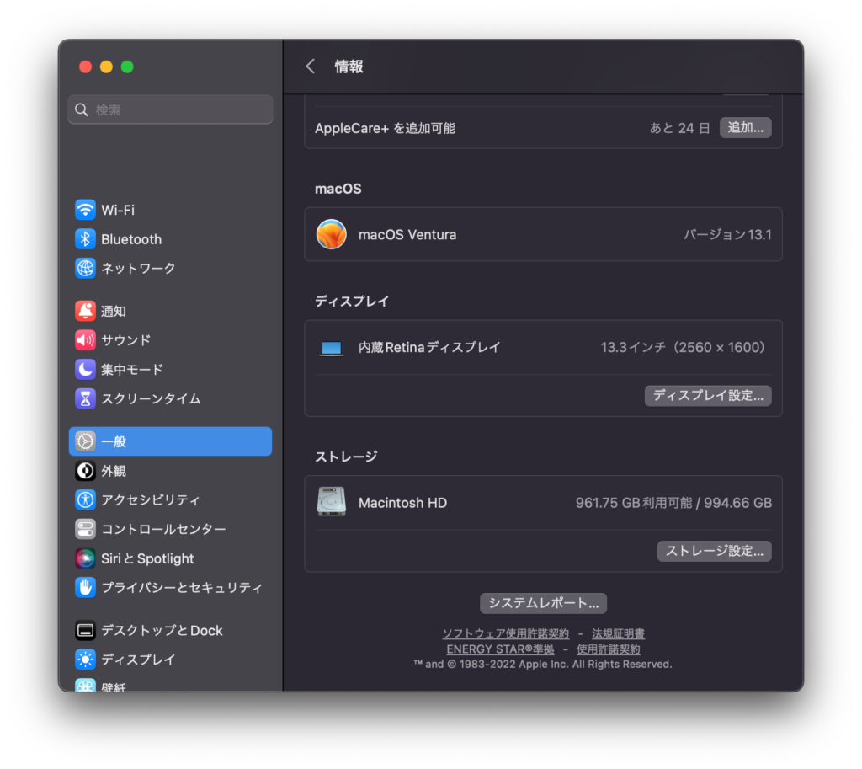This screenshot has height=769, width=862.
Task: Open ソフトウェア使用許諾契約 link
Action: point(506,633)
